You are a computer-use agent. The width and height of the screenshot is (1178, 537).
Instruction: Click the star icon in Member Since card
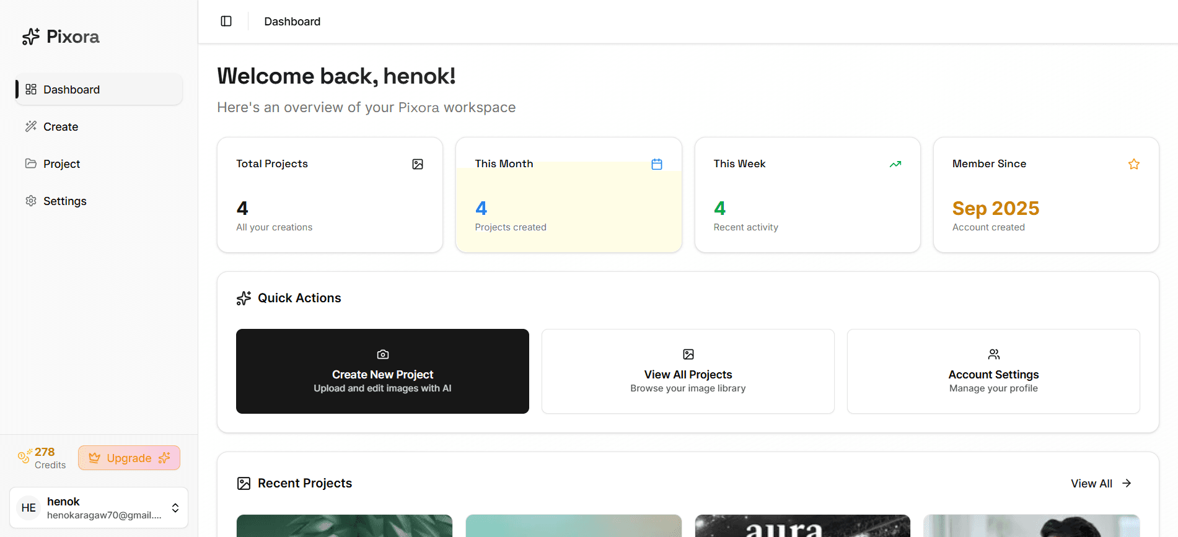[1134, 164]
